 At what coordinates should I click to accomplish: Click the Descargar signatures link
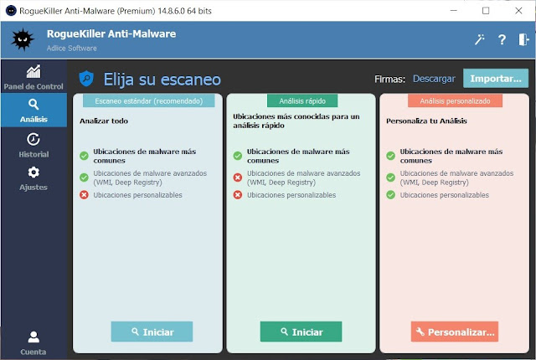click(434, 79)
